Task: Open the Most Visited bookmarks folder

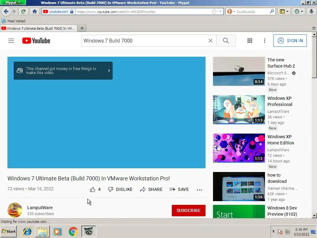Action: pyautogui.click(x=13, y=21)
